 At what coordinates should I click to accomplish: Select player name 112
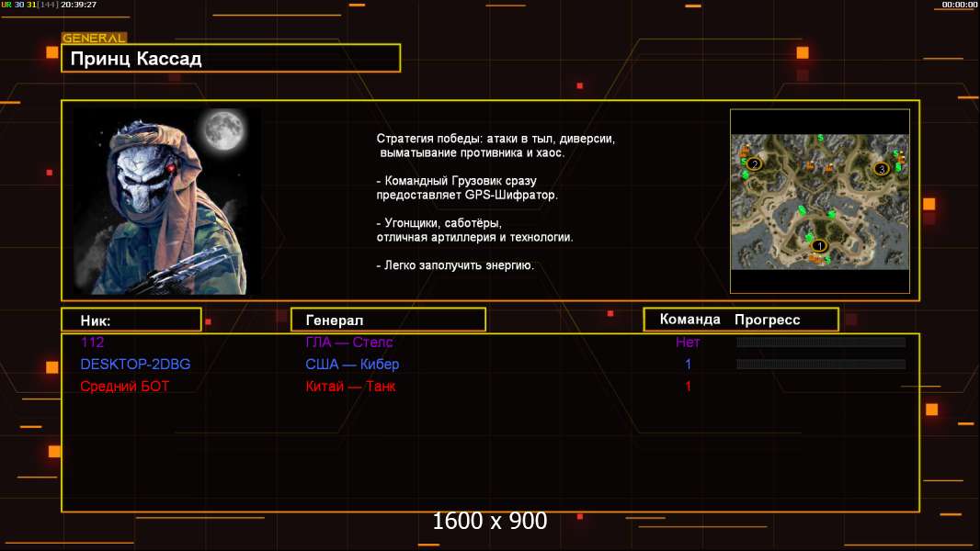click(x=92, y=342)
